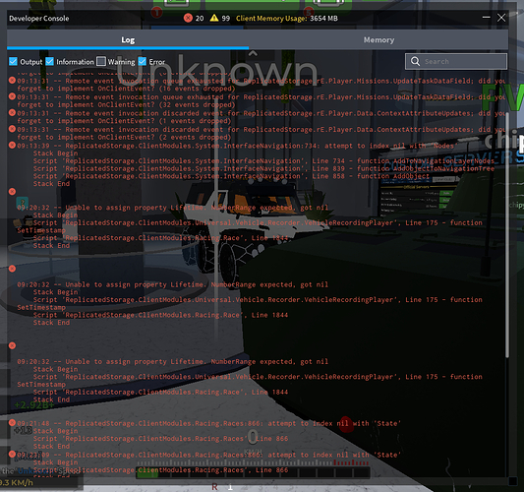Screen dimensions: 524x492
Task: Click the '(16 events dropped)' log line
Action: click(x=126, y=89)
